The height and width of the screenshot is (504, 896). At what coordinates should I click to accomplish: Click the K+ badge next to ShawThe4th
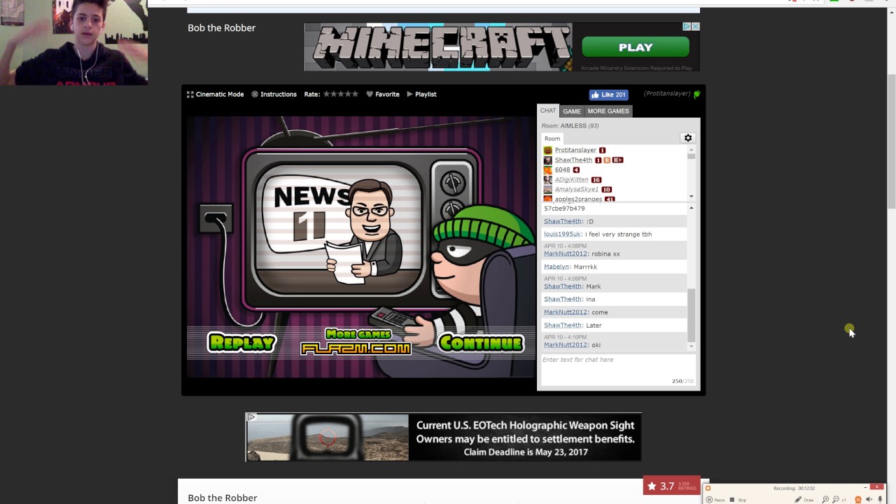(x=617, y=160)
